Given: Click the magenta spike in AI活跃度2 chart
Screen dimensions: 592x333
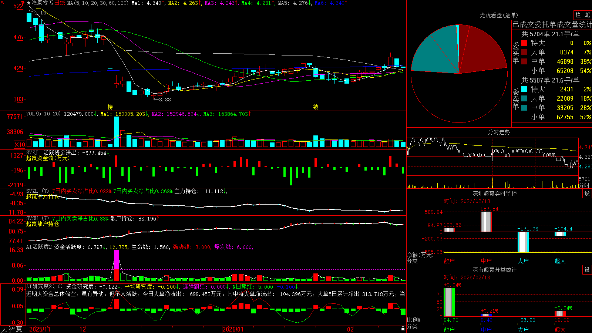Looking at the screenshot, I should pos(117,260).
